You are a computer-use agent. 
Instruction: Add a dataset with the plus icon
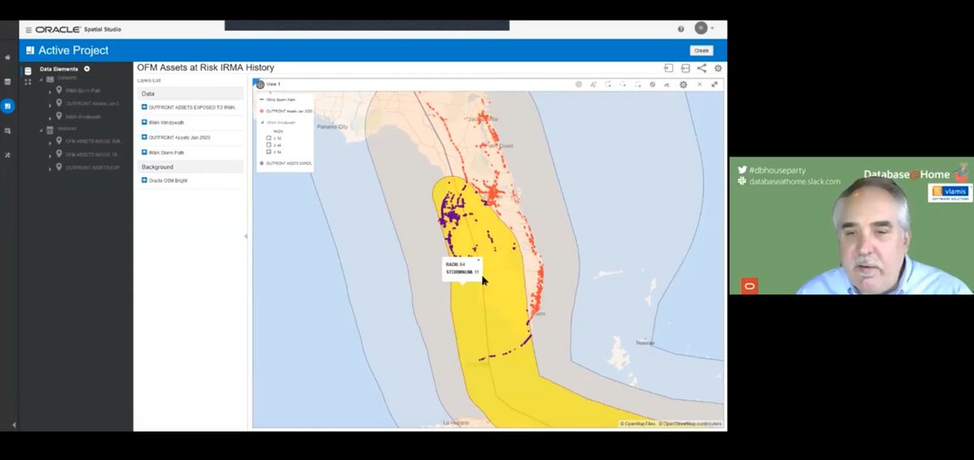pyautogui.click(x=87, y=69)
